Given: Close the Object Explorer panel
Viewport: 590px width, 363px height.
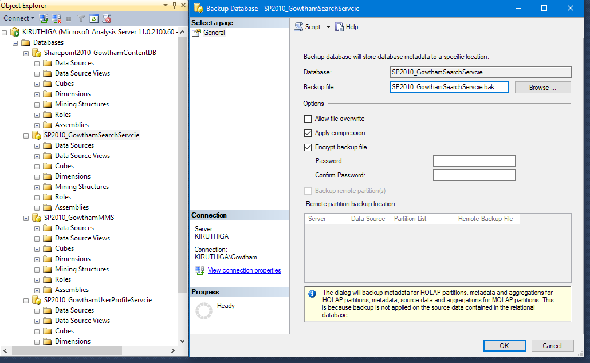Looking at the screenshot, I should [x=183, y=5].
